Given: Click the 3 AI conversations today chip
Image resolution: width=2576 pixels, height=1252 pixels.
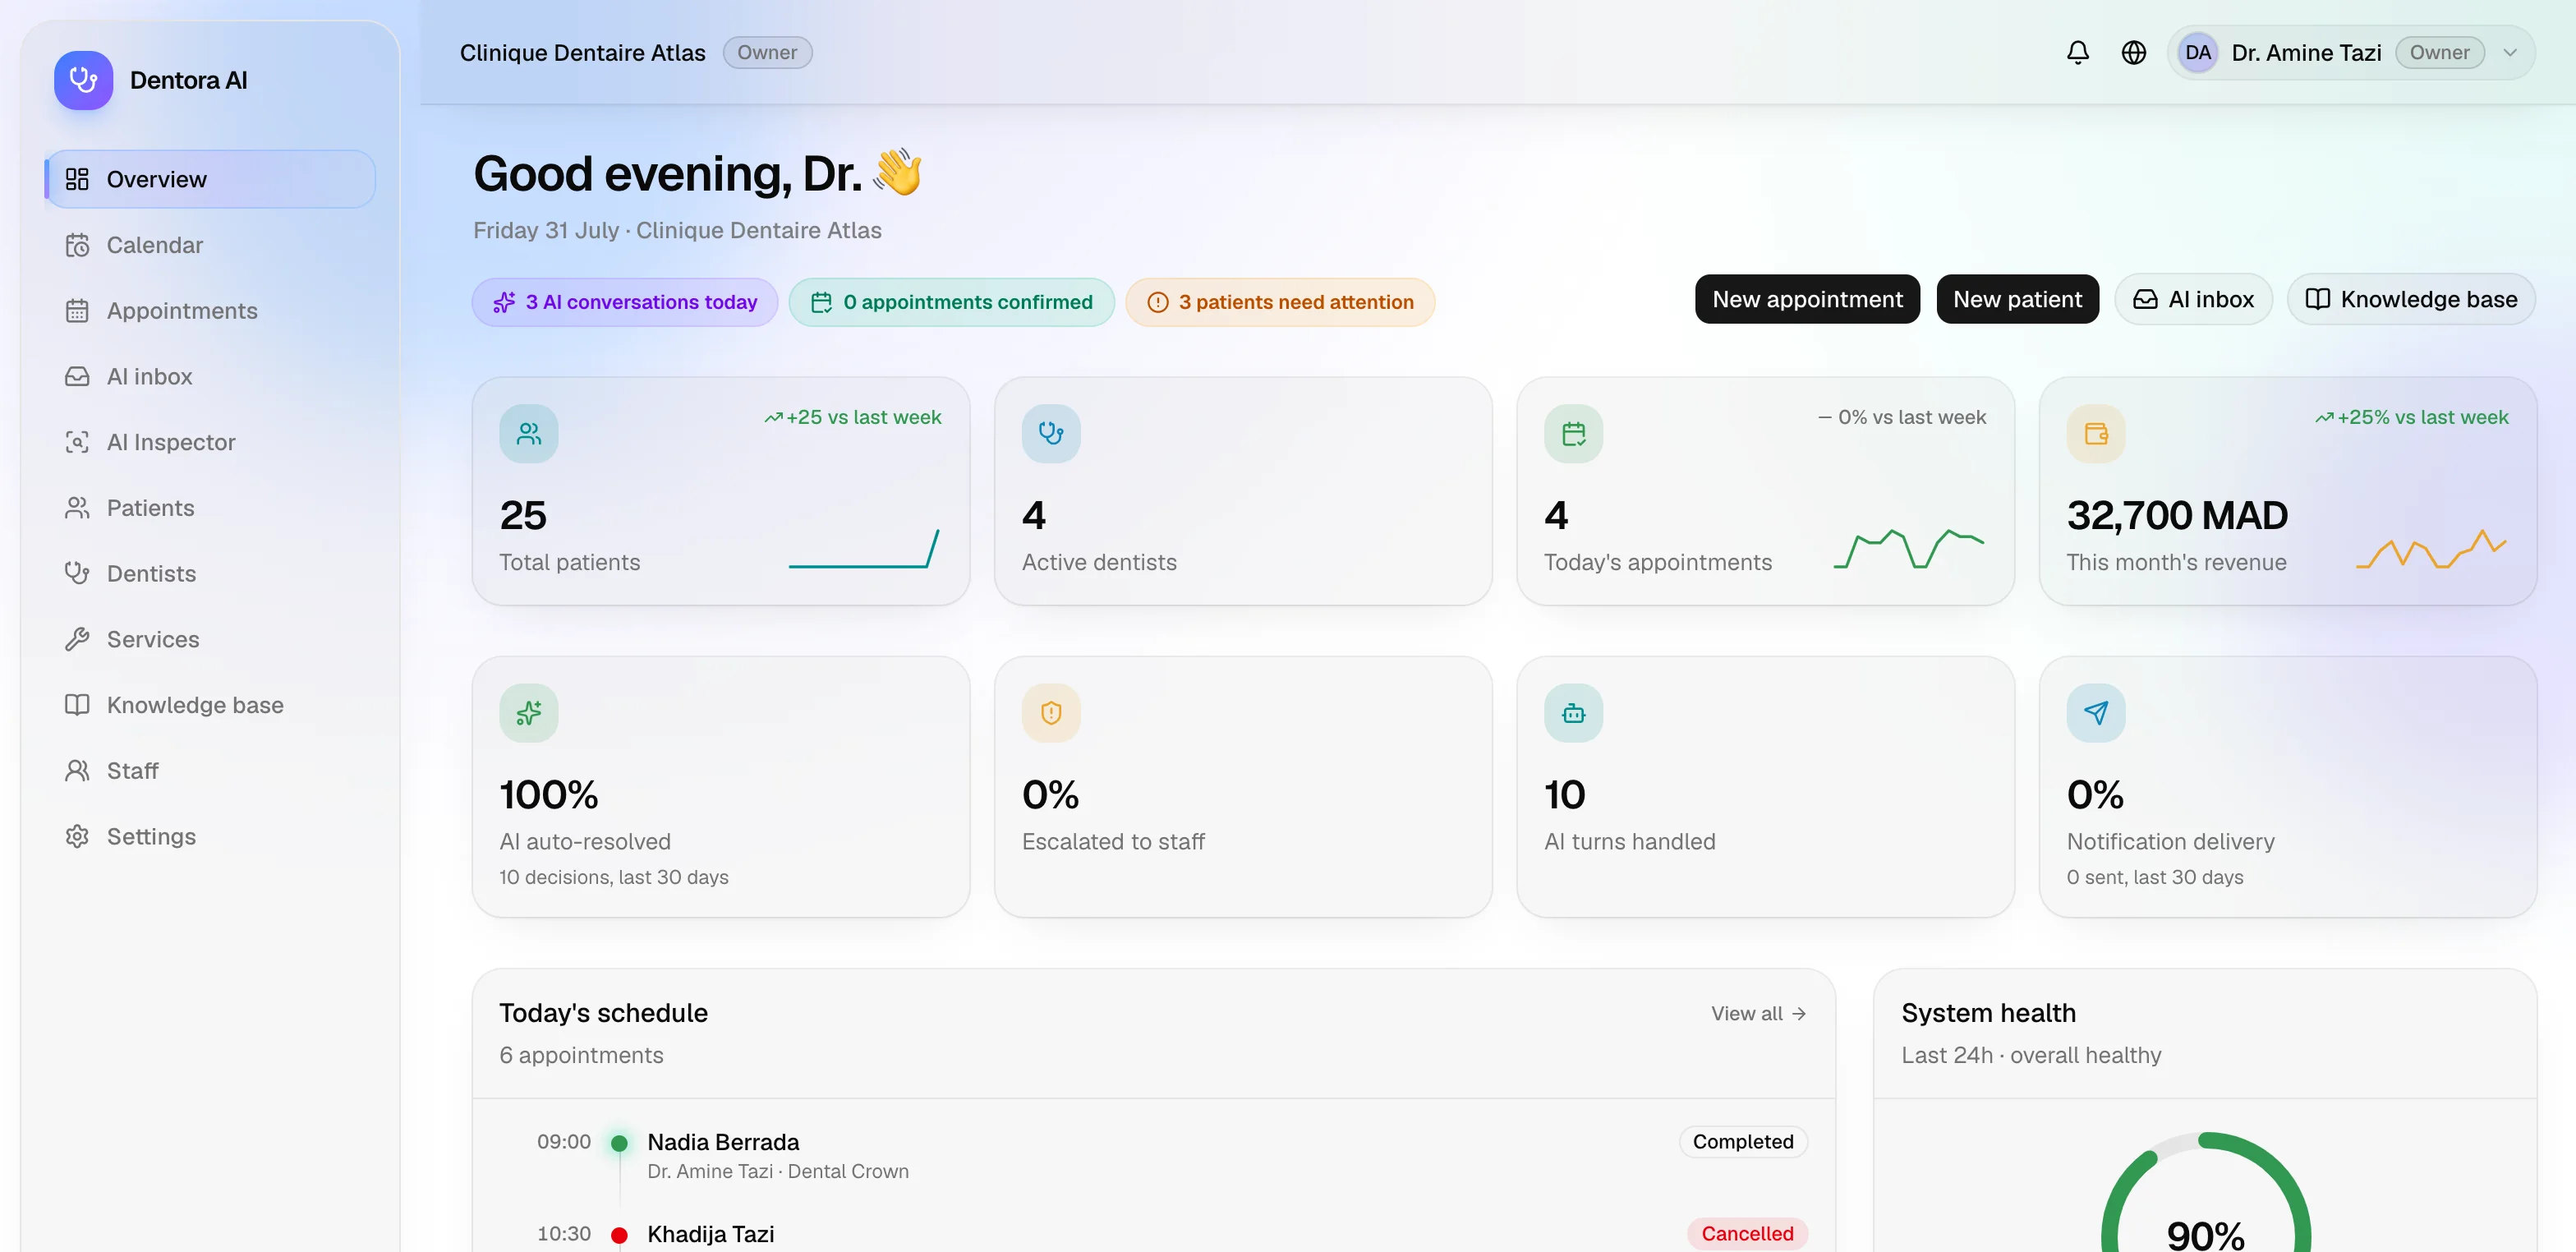Looking at the screenshot, I should pyautogui.click(x=625, y=302).
